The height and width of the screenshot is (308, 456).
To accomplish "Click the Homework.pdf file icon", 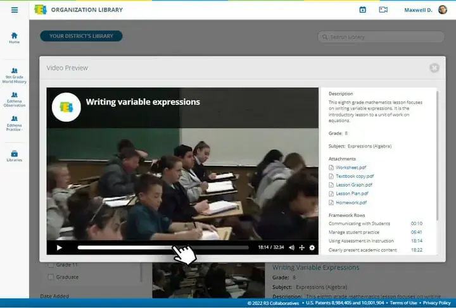I will [x=331, y=202].
